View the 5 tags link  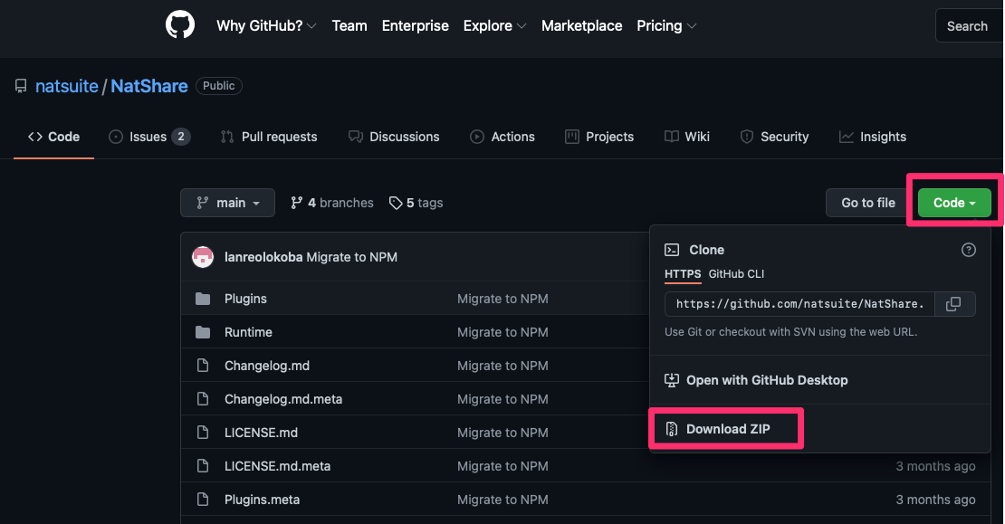(416, 203)
